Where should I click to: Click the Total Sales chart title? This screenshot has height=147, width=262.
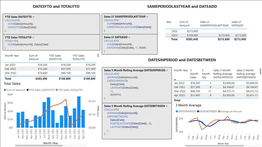(12, 84)
